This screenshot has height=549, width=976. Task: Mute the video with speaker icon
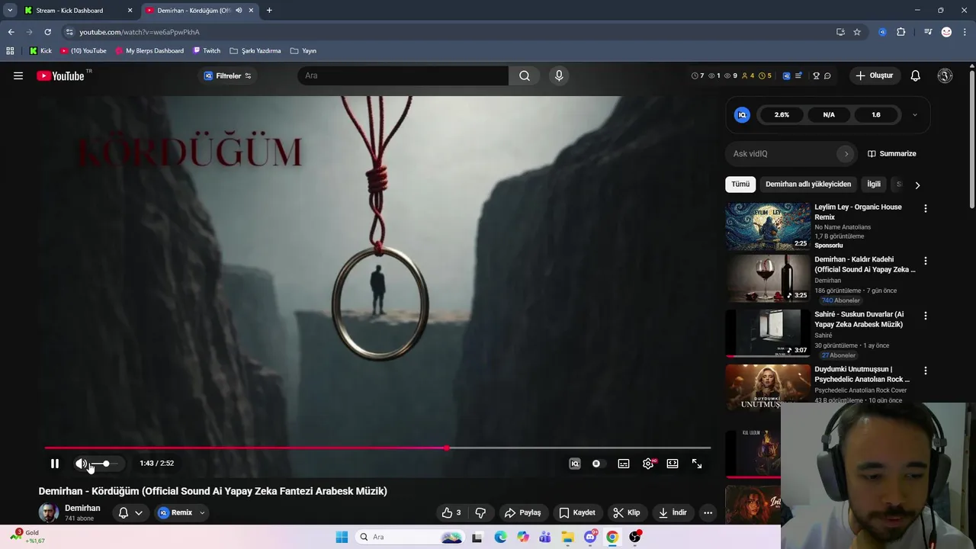point(81,464)
